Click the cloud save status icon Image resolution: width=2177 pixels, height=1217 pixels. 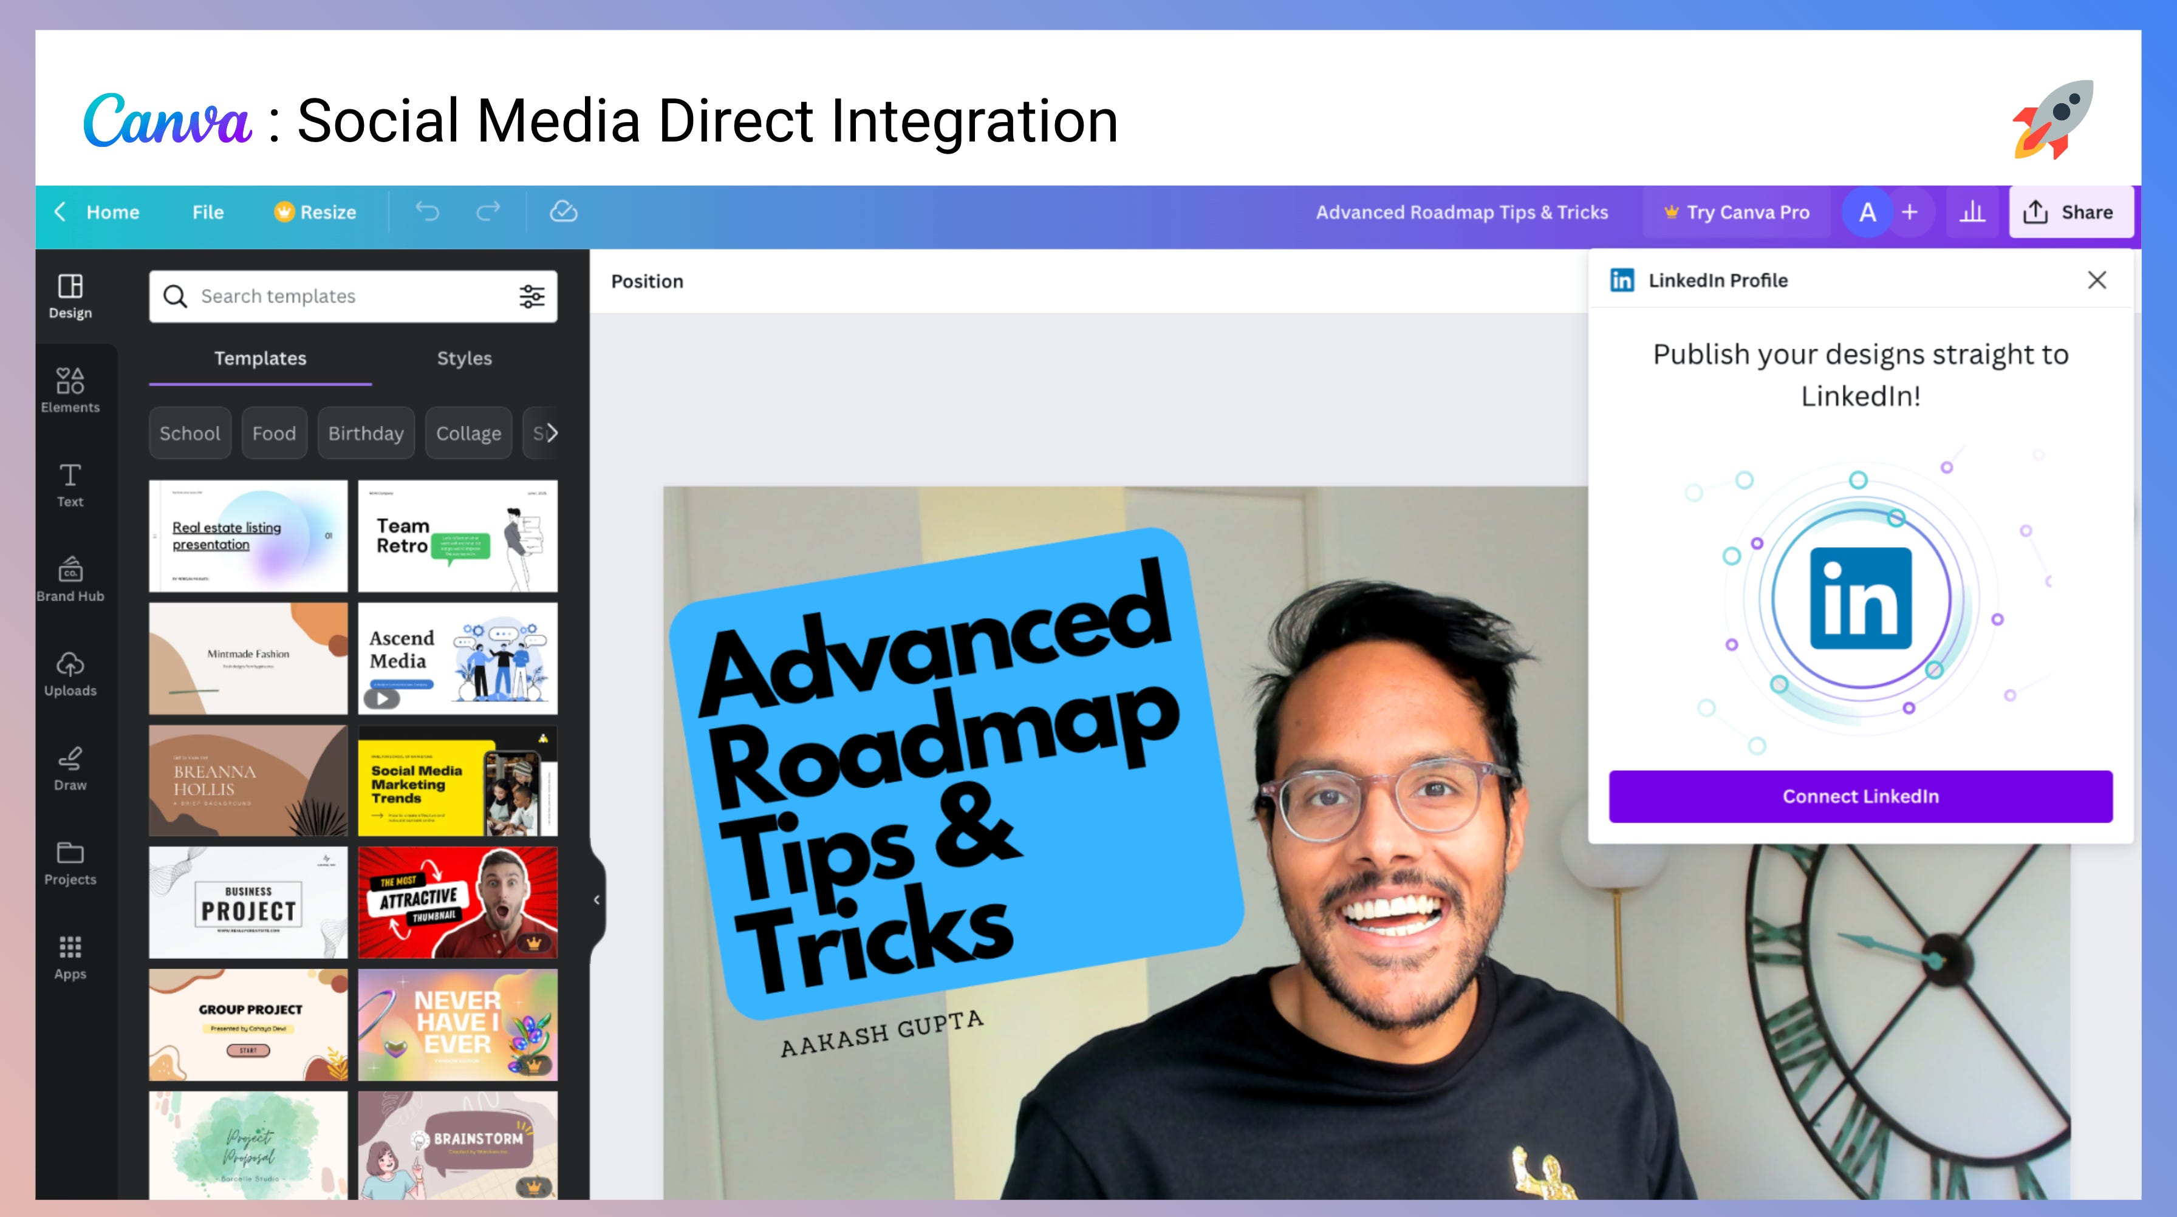click(564, 211)
